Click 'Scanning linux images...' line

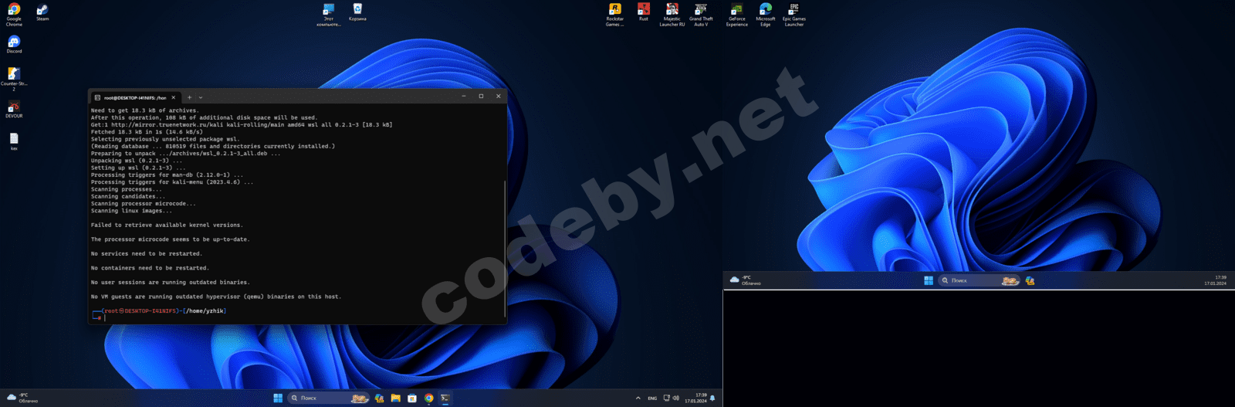coord(131,211)
